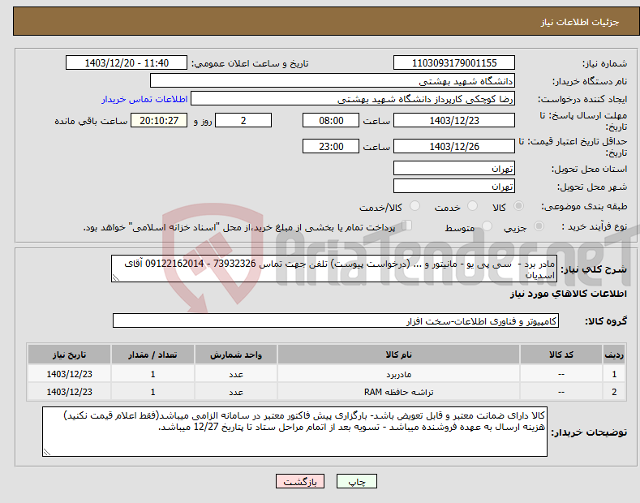The width and height of the screenshot is (640, 503).
Task: Click the نام کالا column header
Action: (398, 355)
